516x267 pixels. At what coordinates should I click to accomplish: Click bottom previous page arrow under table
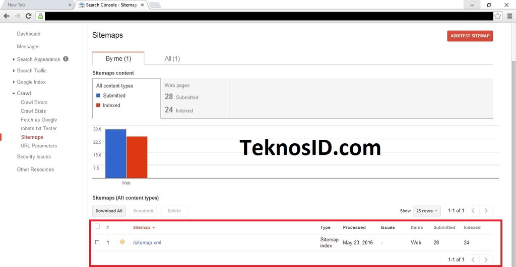[473, 259]
